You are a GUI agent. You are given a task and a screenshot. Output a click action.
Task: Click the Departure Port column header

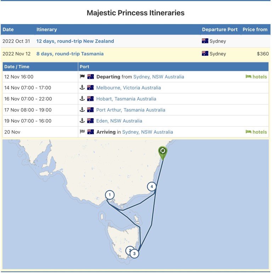point(220,29)
